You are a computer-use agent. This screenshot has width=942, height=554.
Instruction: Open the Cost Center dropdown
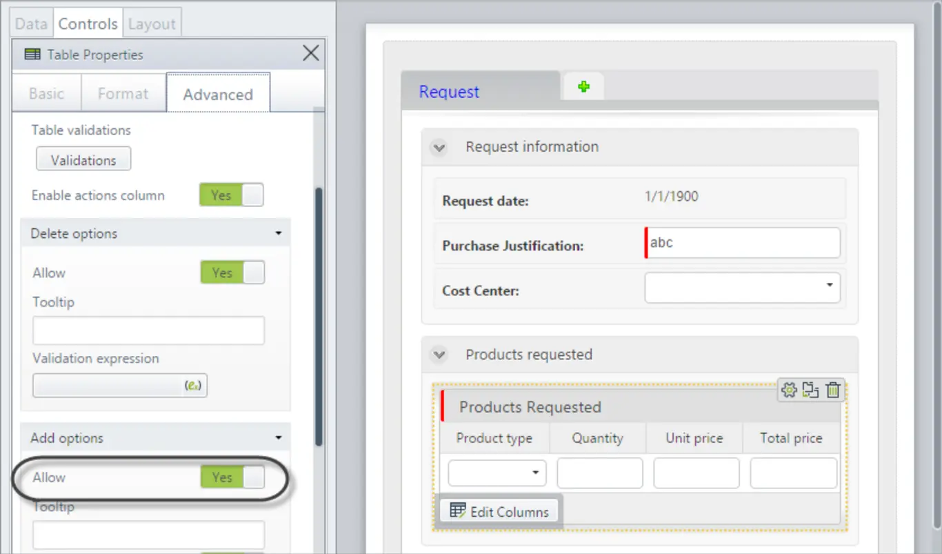[743, 287]
